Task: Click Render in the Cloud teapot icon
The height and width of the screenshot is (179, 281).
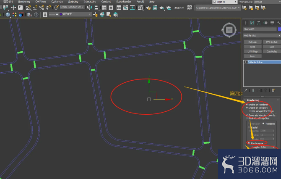Action: coord(169,8)
